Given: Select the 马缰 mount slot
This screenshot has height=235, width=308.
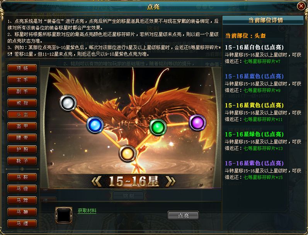Looking at the screenshot, I should coord(22,224).
